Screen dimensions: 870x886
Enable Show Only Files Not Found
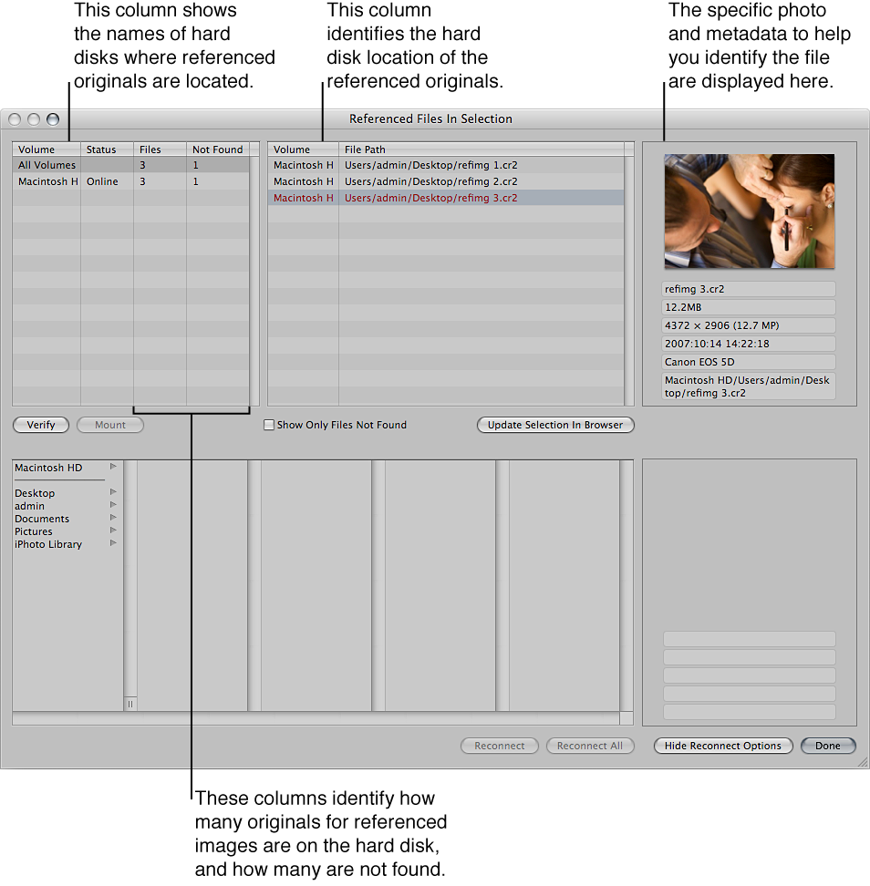tap(269, 424)
